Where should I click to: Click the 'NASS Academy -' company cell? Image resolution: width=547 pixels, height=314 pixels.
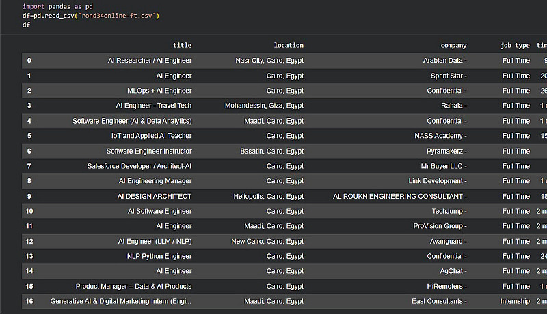[x=440, y=136]
